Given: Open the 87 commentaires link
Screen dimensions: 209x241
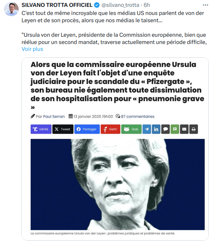Looking at the screenshot, I should tap(137, 117).
